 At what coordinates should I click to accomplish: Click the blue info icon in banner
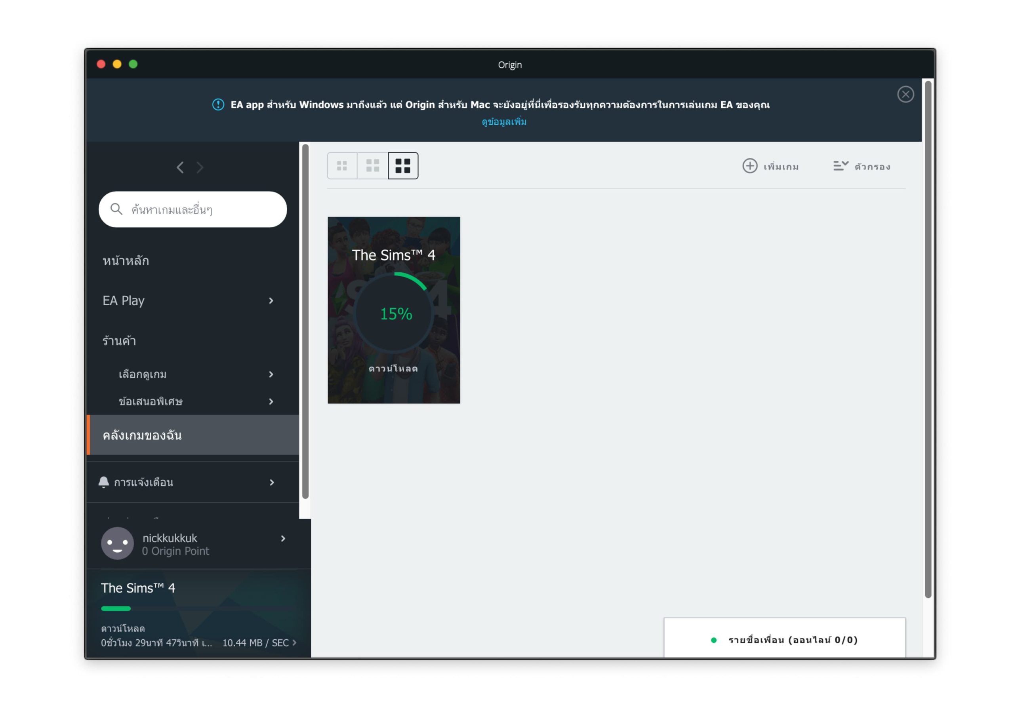tap(218, 105)
